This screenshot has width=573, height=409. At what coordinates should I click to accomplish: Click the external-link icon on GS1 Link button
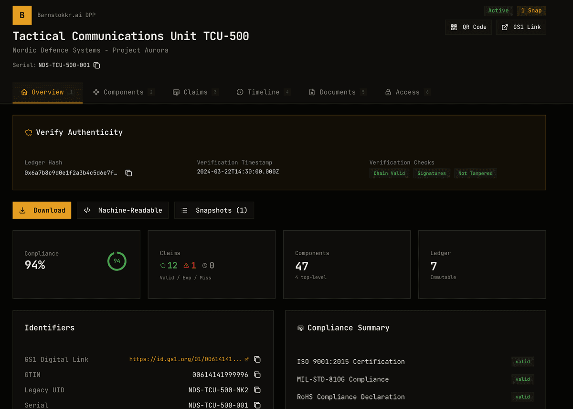click(505, 27)
